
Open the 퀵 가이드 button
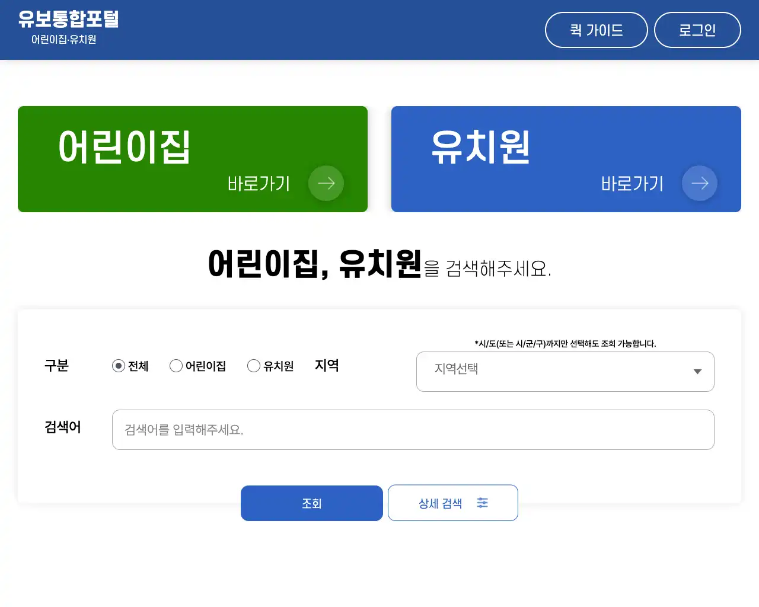click(x=596, y=30)
